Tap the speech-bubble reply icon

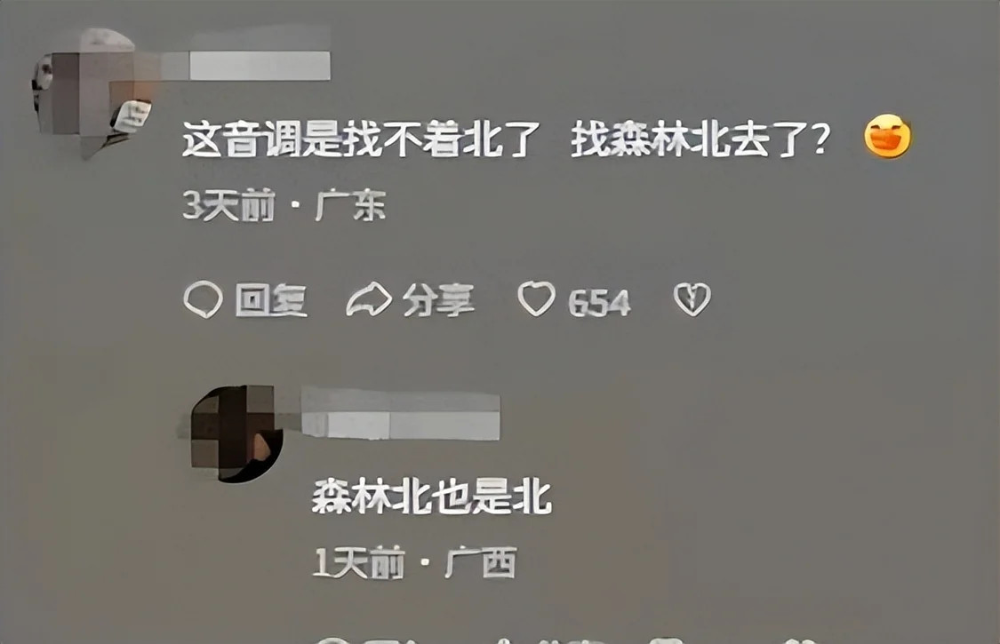[x=203, y=299]
